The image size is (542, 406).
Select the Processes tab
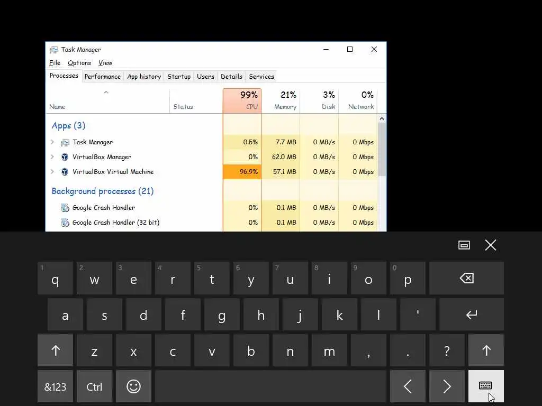point(64,76)
